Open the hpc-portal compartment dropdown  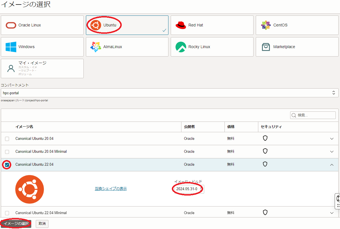[x=170, y=93]
